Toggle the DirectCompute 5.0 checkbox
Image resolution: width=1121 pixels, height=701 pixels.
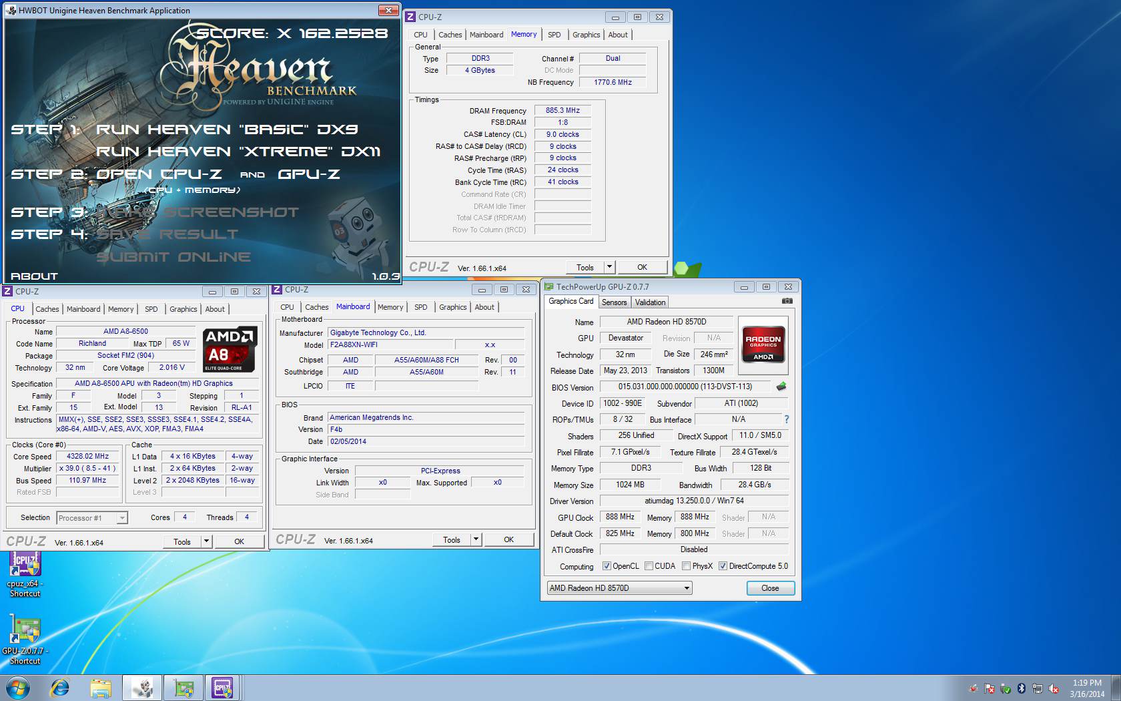coord(723,566)
